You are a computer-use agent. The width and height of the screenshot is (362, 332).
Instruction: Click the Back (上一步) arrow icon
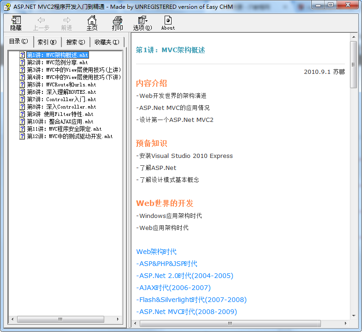point(41,22)
